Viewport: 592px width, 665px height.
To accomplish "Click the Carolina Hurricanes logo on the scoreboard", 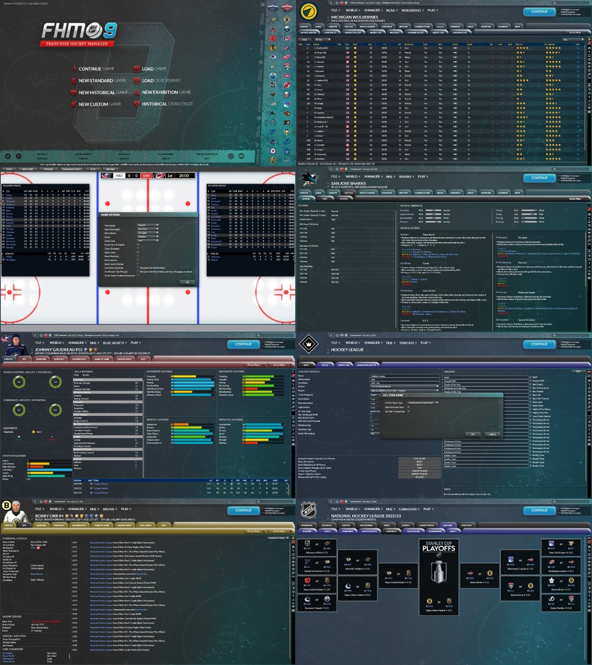I will 158,176.
